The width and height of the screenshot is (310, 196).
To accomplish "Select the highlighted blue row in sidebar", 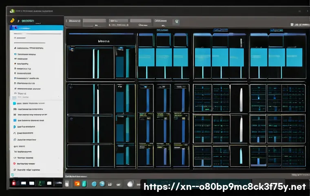I will (x=37, y=28).
